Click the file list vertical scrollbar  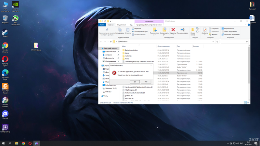[x=249, y=66]
